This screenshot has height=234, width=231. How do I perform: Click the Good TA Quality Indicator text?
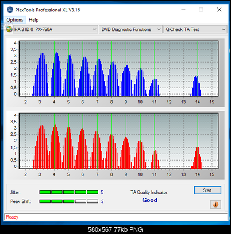click(x=149, y=200)
